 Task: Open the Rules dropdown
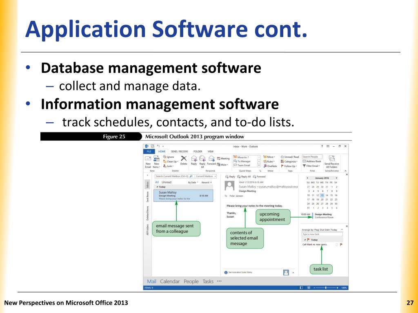269,161
